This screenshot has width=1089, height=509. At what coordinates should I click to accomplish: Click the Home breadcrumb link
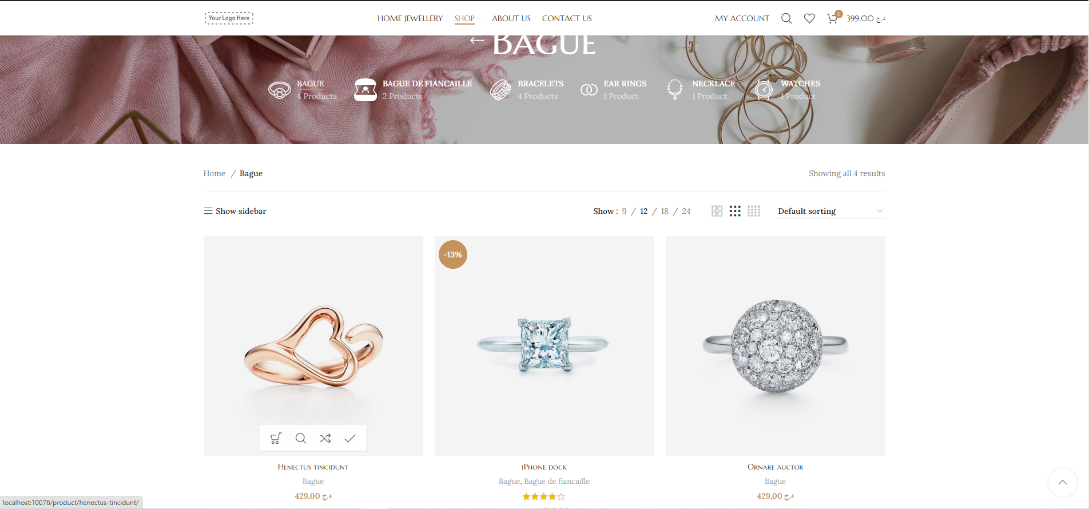tap(214, 173)
